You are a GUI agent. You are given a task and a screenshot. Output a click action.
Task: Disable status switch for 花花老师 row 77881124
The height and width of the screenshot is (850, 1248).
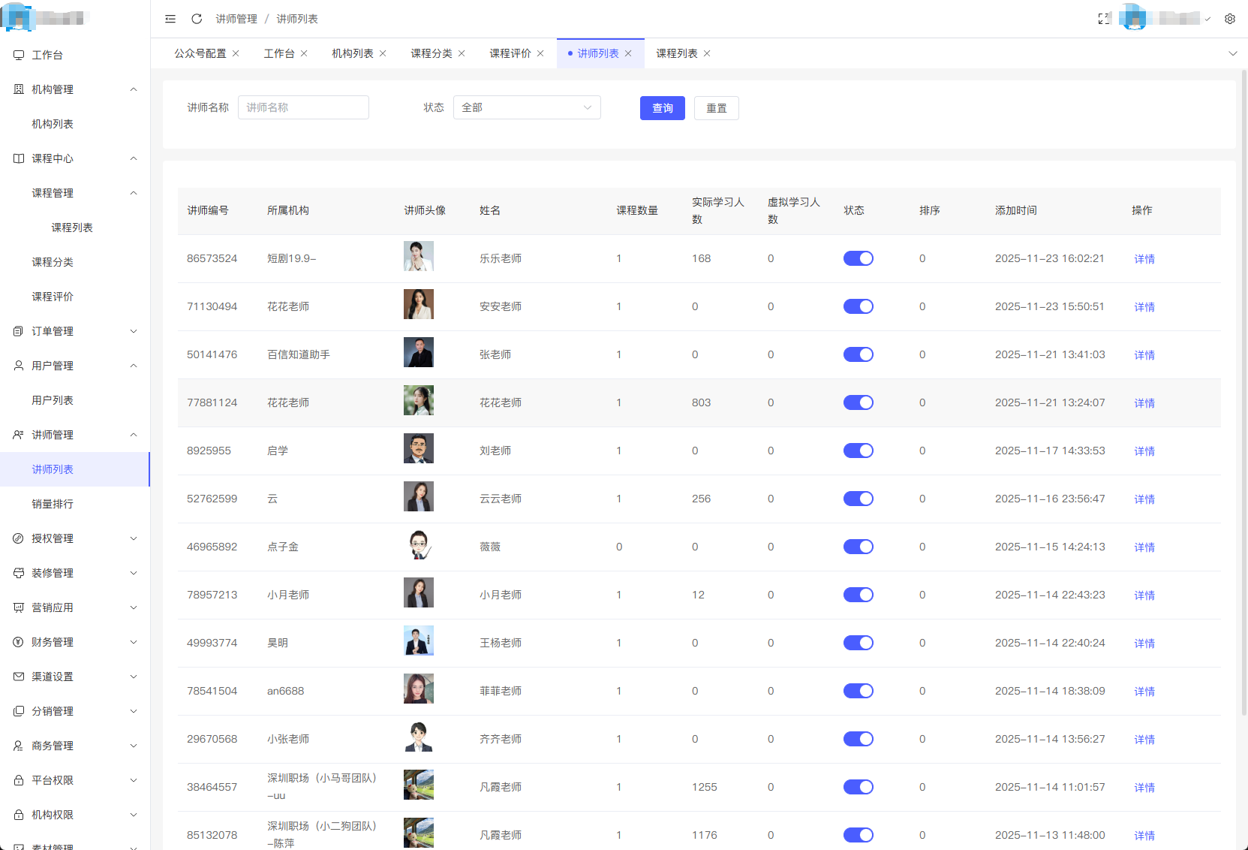click(x=858, y=402)
